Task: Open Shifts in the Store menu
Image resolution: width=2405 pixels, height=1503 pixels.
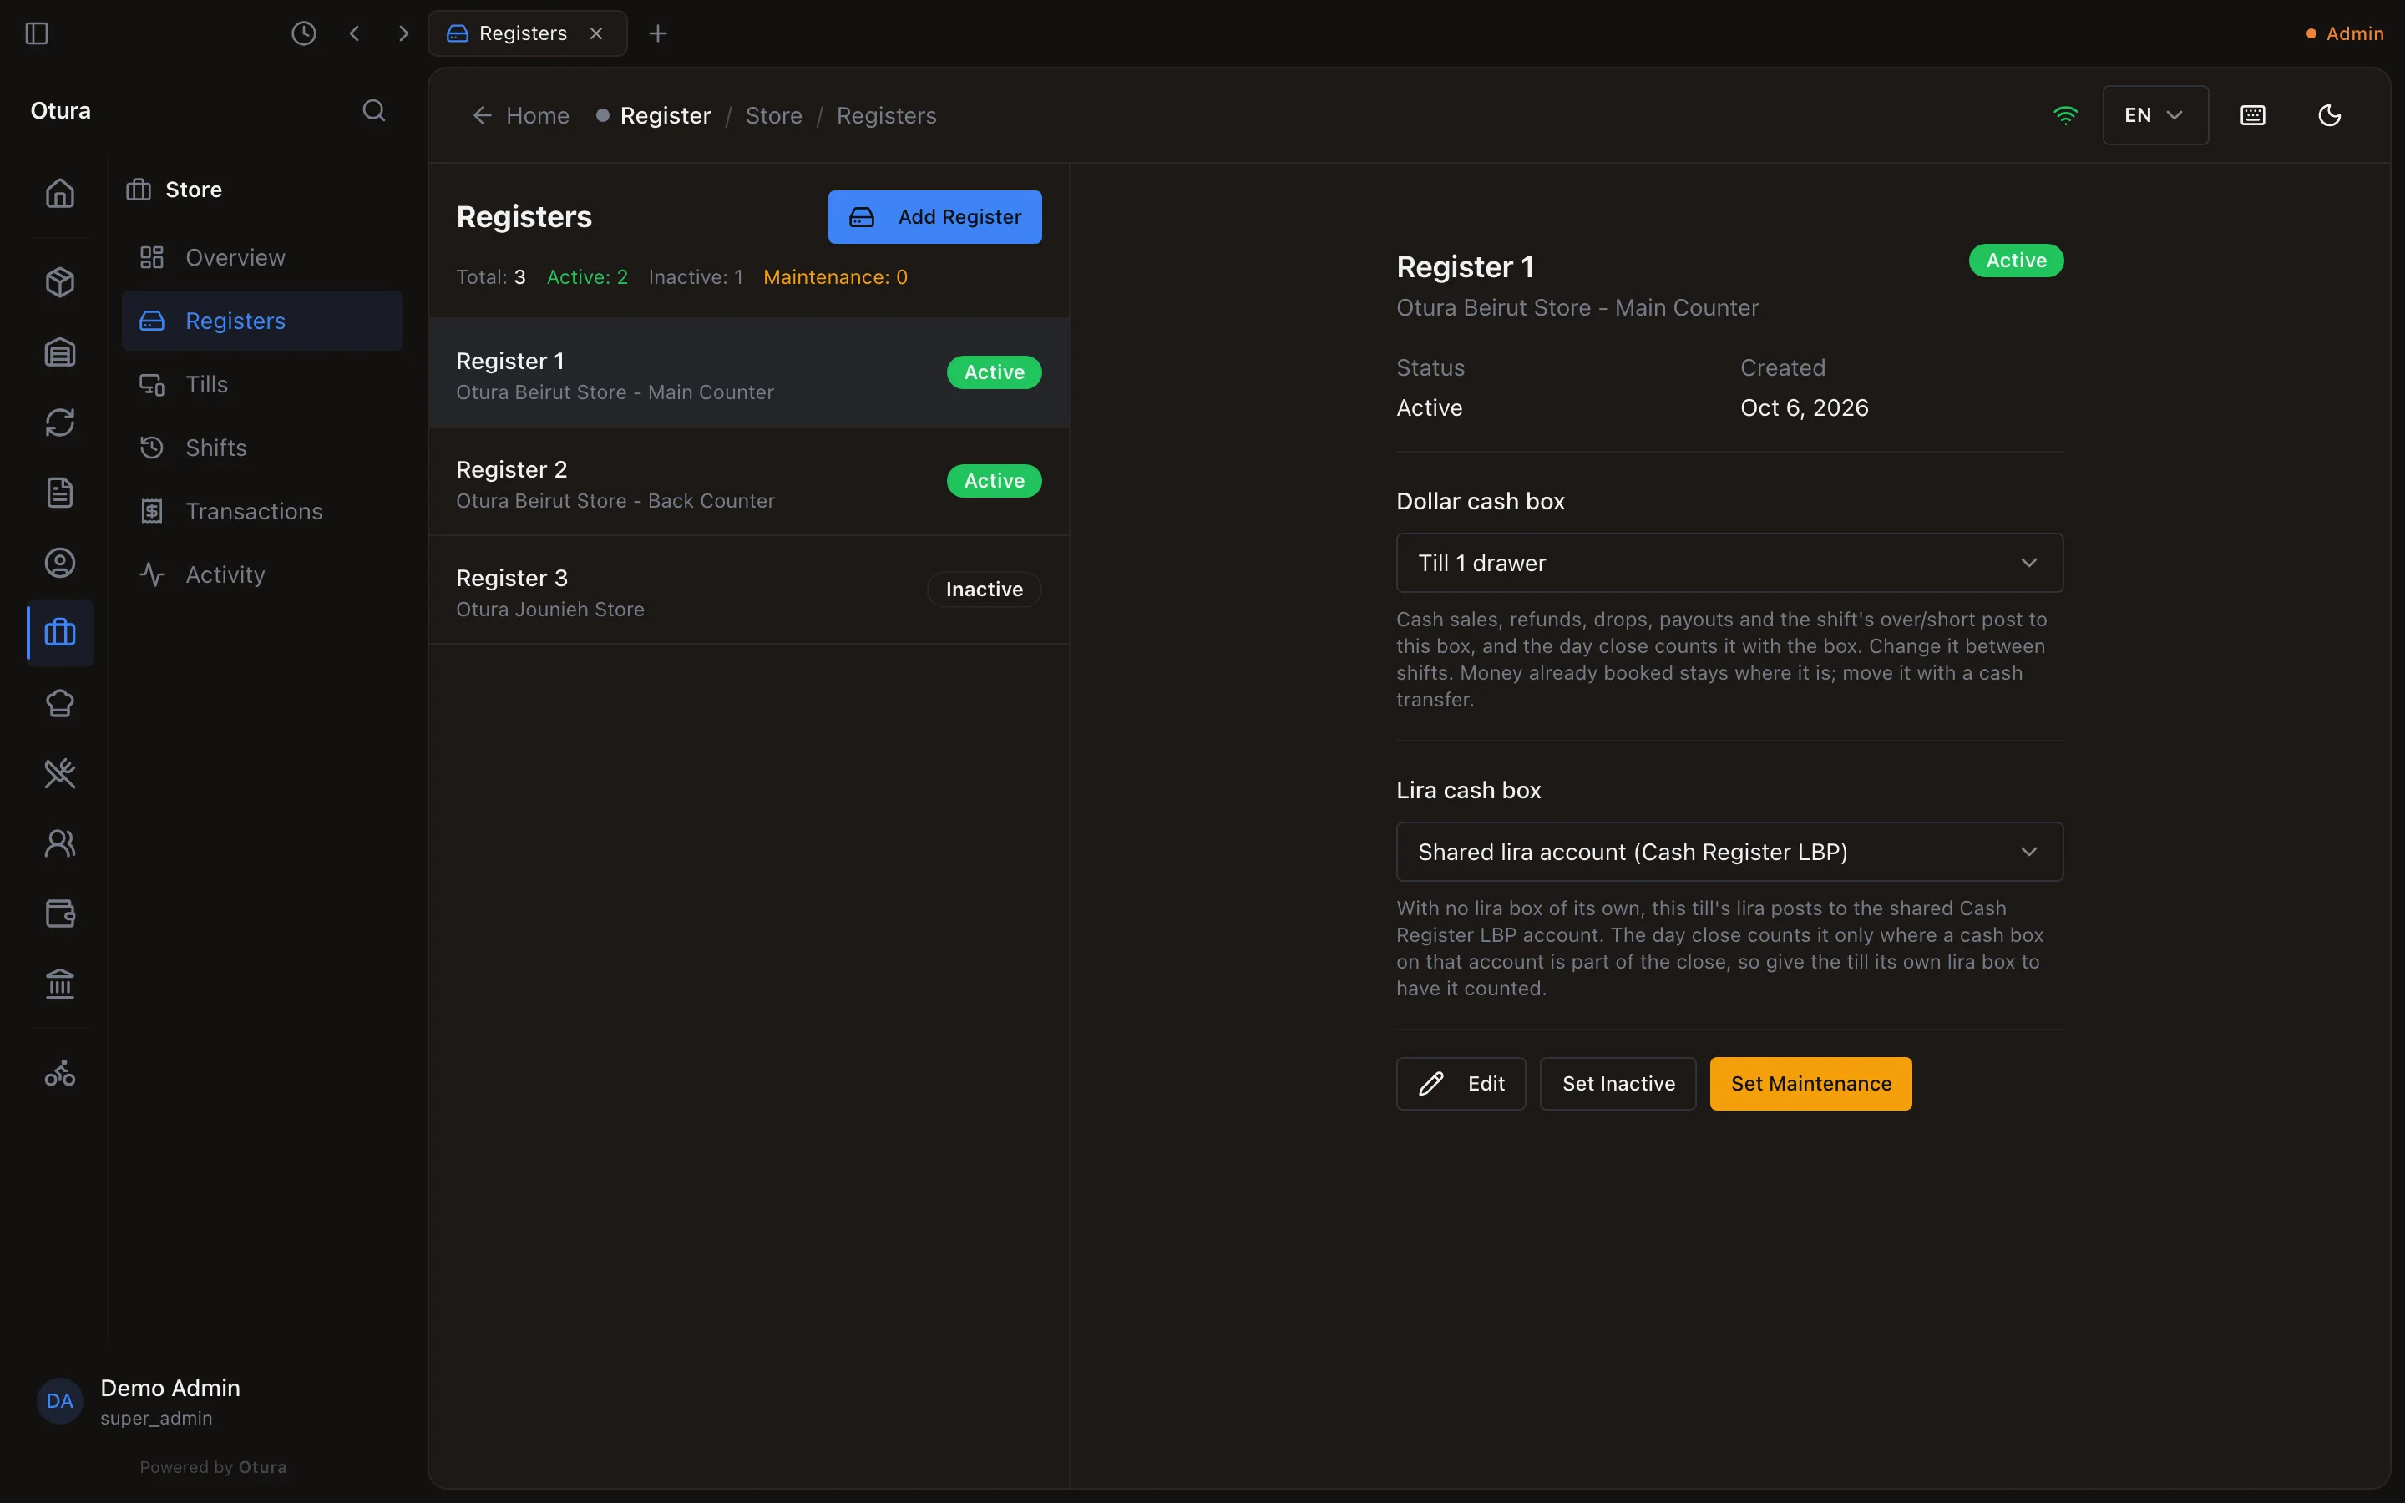Action: pos(261,448)
